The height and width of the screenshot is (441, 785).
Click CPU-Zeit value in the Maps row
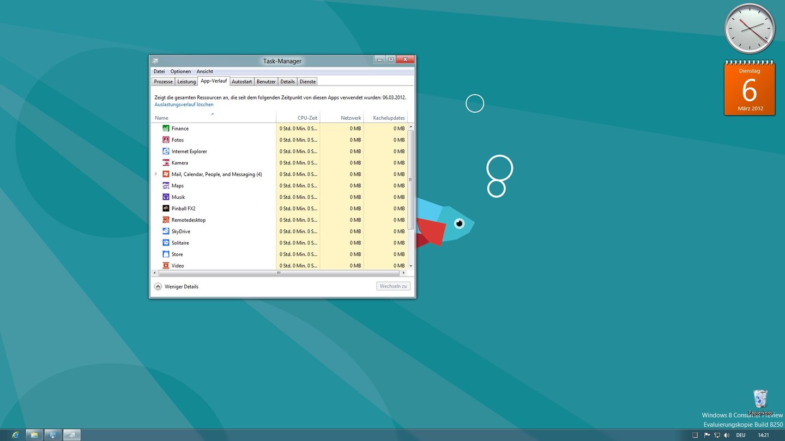point(298,186)
